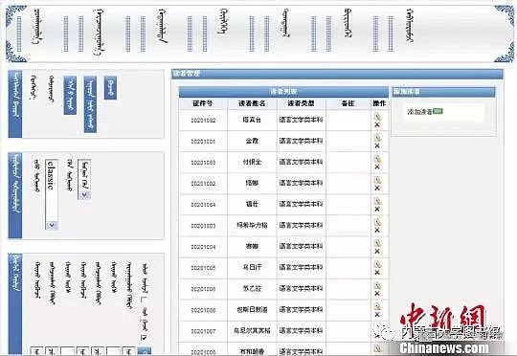
Task: Edit reader record 20201004
Action: point(377,243)
